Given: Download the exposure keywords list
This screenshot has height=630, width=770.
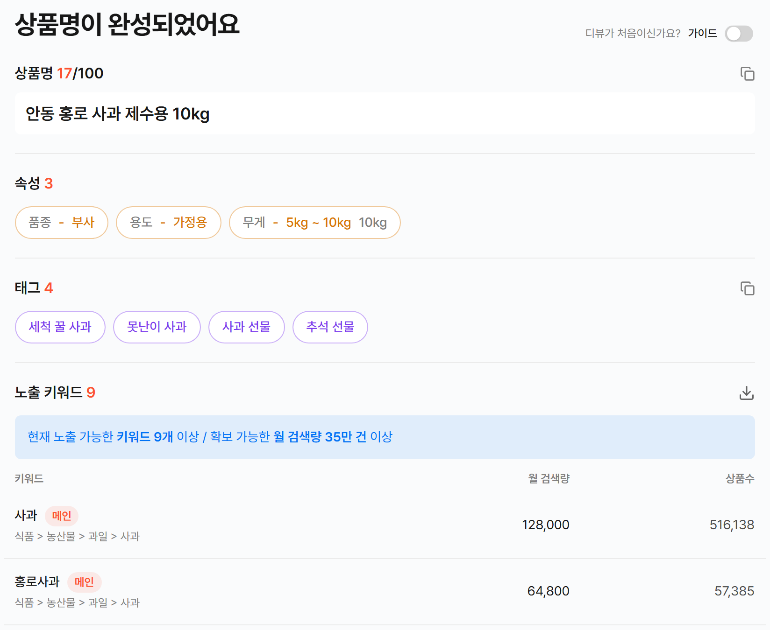Looking at the screenshot, I should [x=747, y=393].
